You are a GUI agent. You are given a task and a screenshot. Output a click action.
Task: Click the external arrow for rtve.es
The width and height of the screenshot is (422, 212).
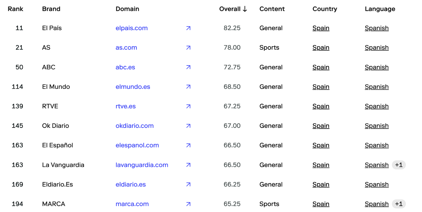(188, 106)
